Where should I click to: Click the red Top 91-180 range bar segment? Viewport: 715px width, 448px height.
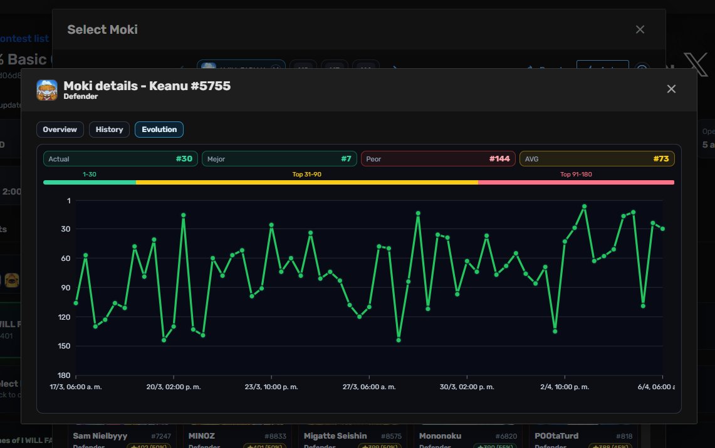coord(577,182)
